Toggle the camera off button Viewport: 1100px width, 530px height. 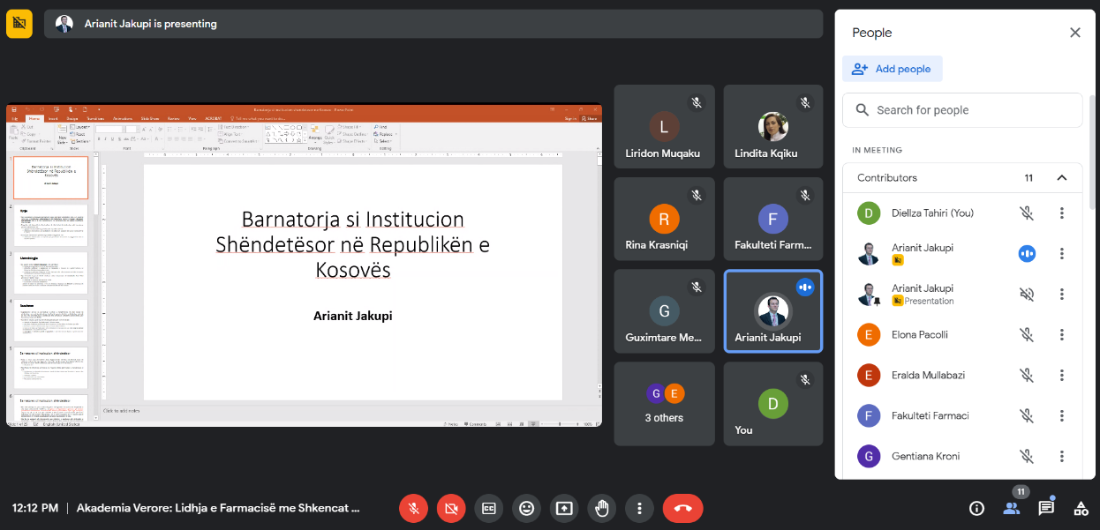pyautogui.click(x=451, y=508)
